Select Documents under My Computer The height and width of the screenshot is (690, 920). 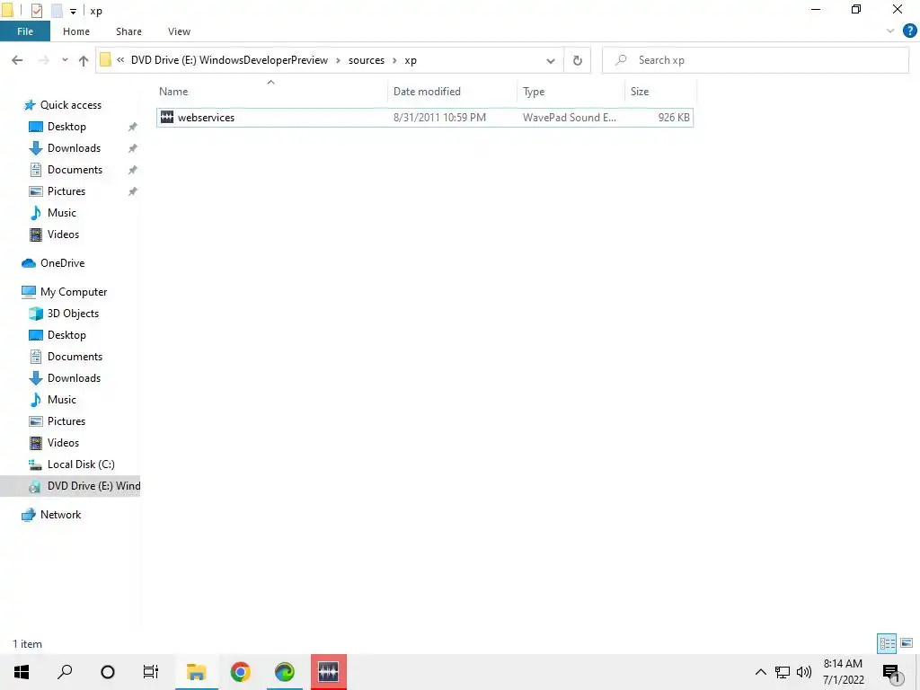click(x=75, y=357)
